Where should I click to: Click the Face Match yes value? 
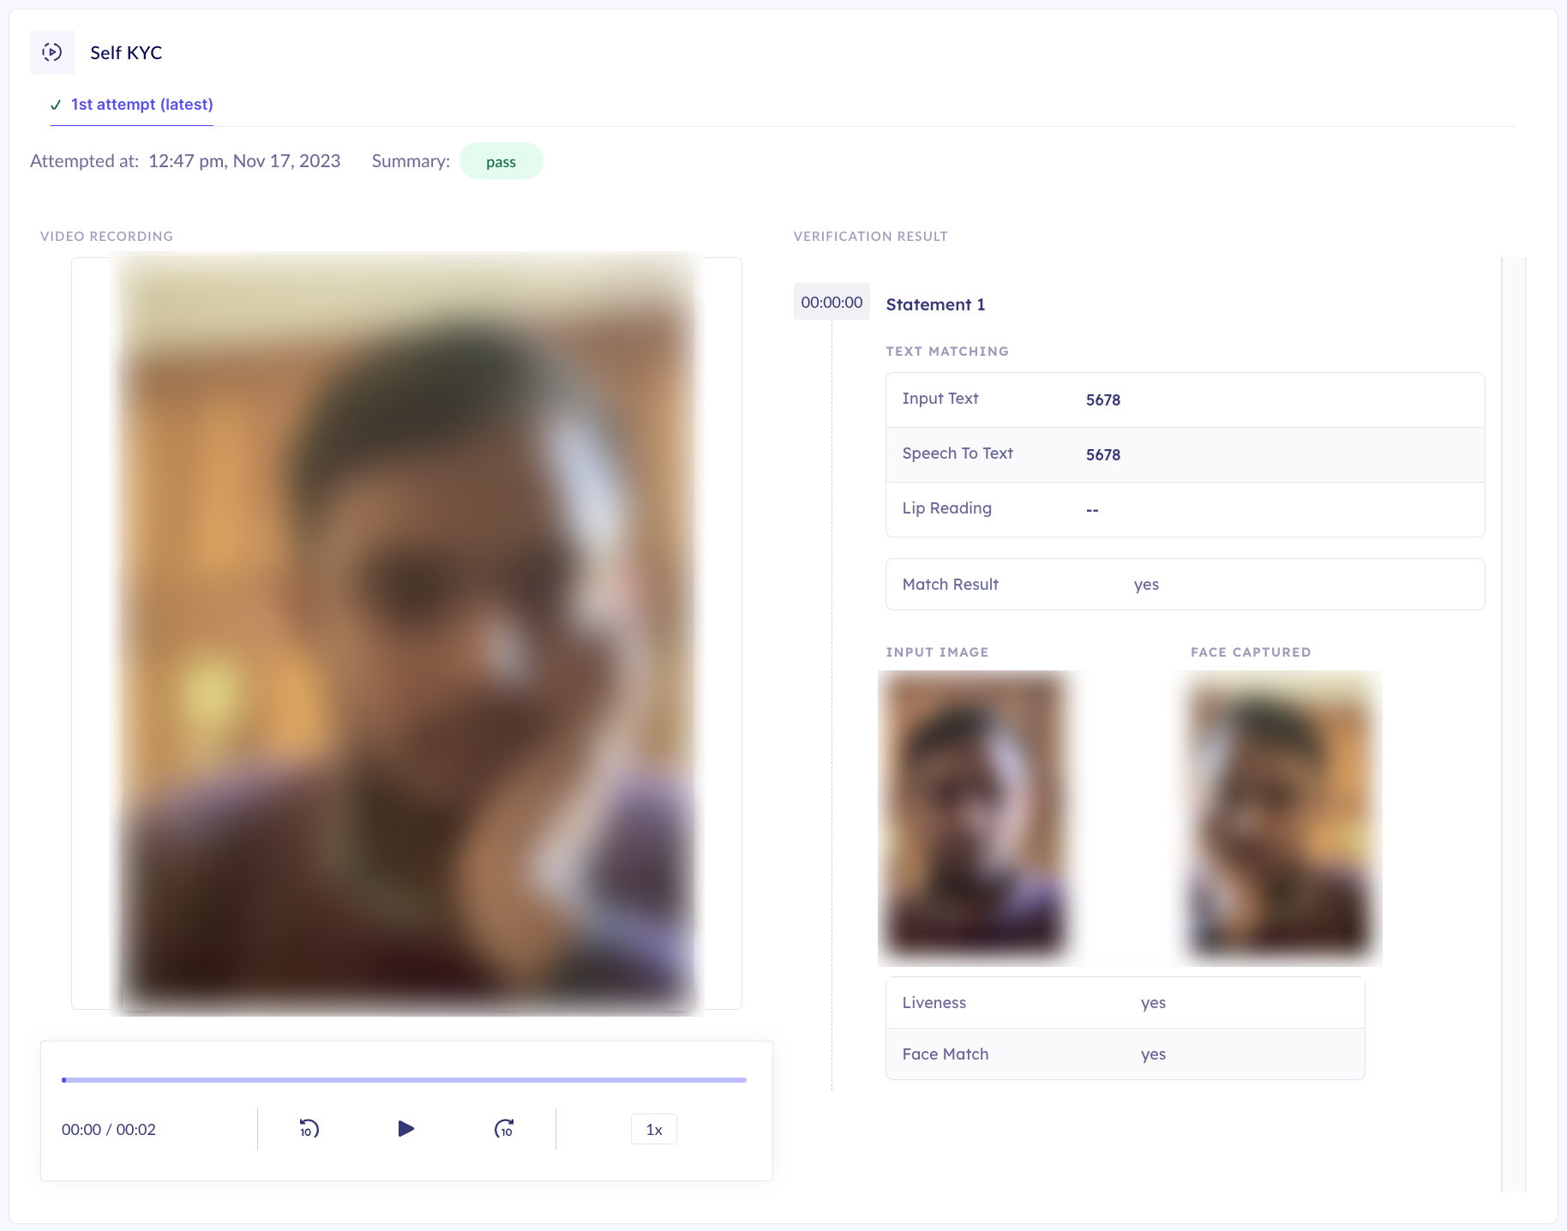[x=1153, y=1054]
